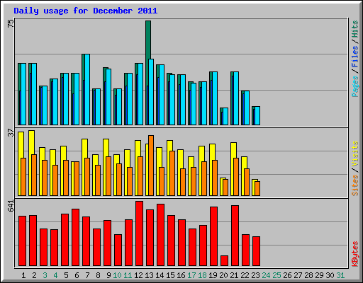Click the cyan Pages bar for day 23
363x283 pixels.
257,116
